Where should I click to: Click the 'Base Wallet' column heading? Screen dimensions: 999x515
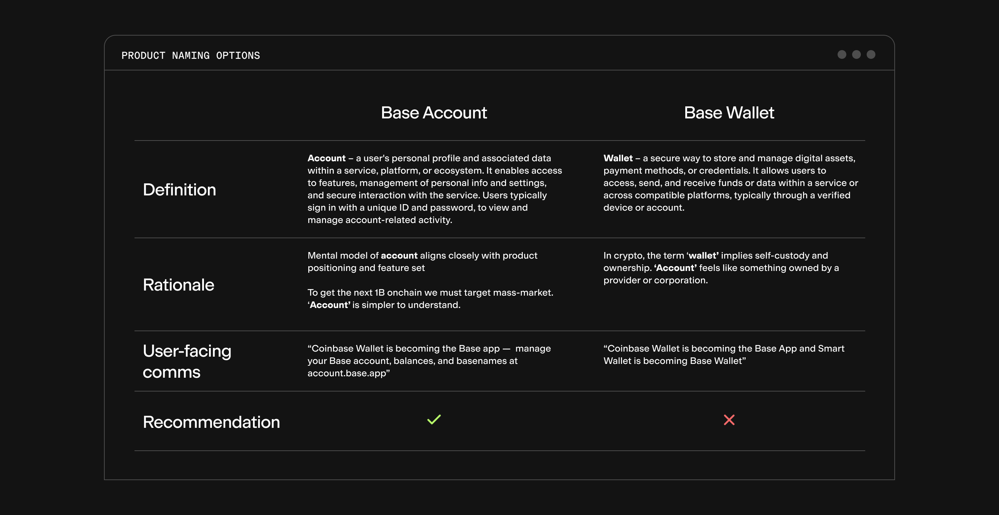[729, 113]
